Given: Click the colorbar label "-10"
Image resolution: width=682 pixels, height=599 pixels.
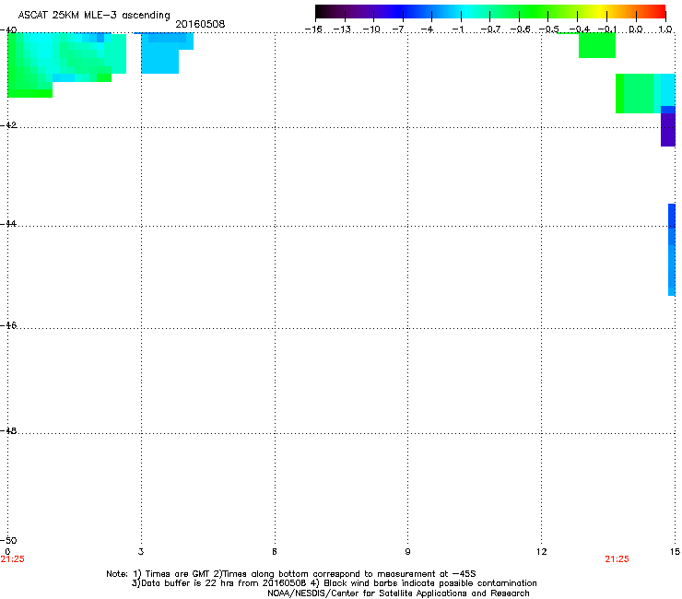Looking at the screenshot, I should tap(371, 29).
